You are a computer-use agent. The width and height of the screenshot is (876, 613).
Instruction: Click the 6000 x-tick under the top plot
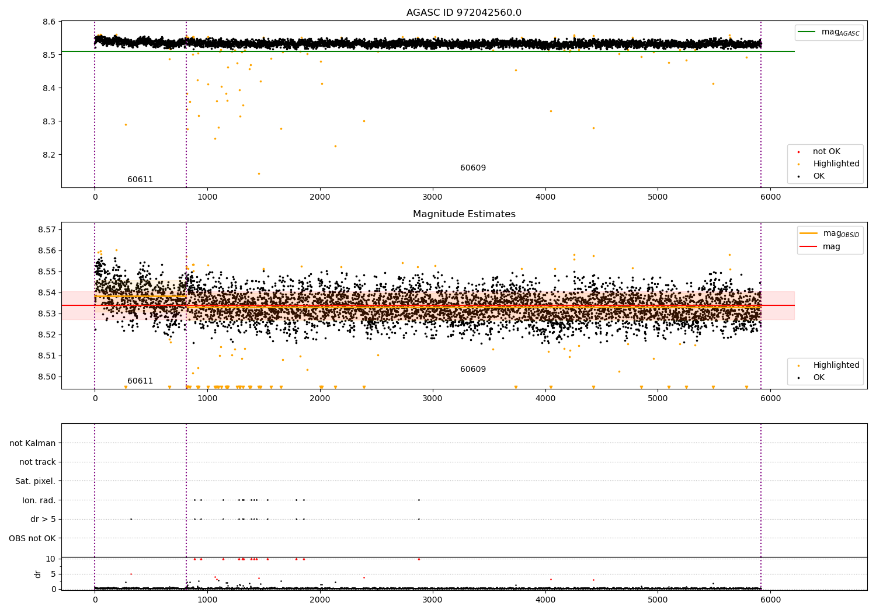coord(770,197)
